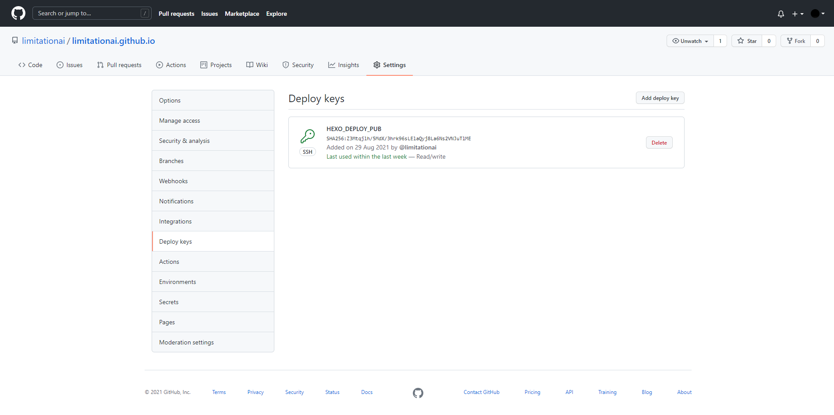Click the Actions tab play icon
The image size is (834, 415).
pos(160,65)
